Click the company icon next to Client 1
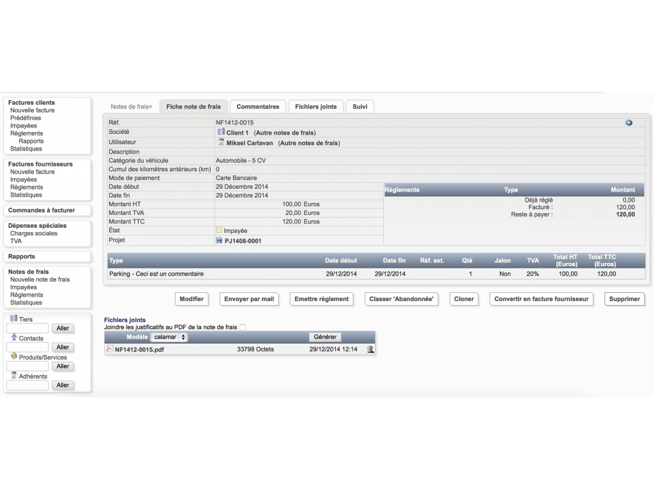This screenshot has height=490, width=654. 221,132
